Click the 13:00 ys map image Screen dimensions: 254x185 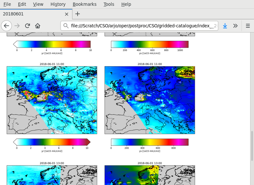pos(150,175)
